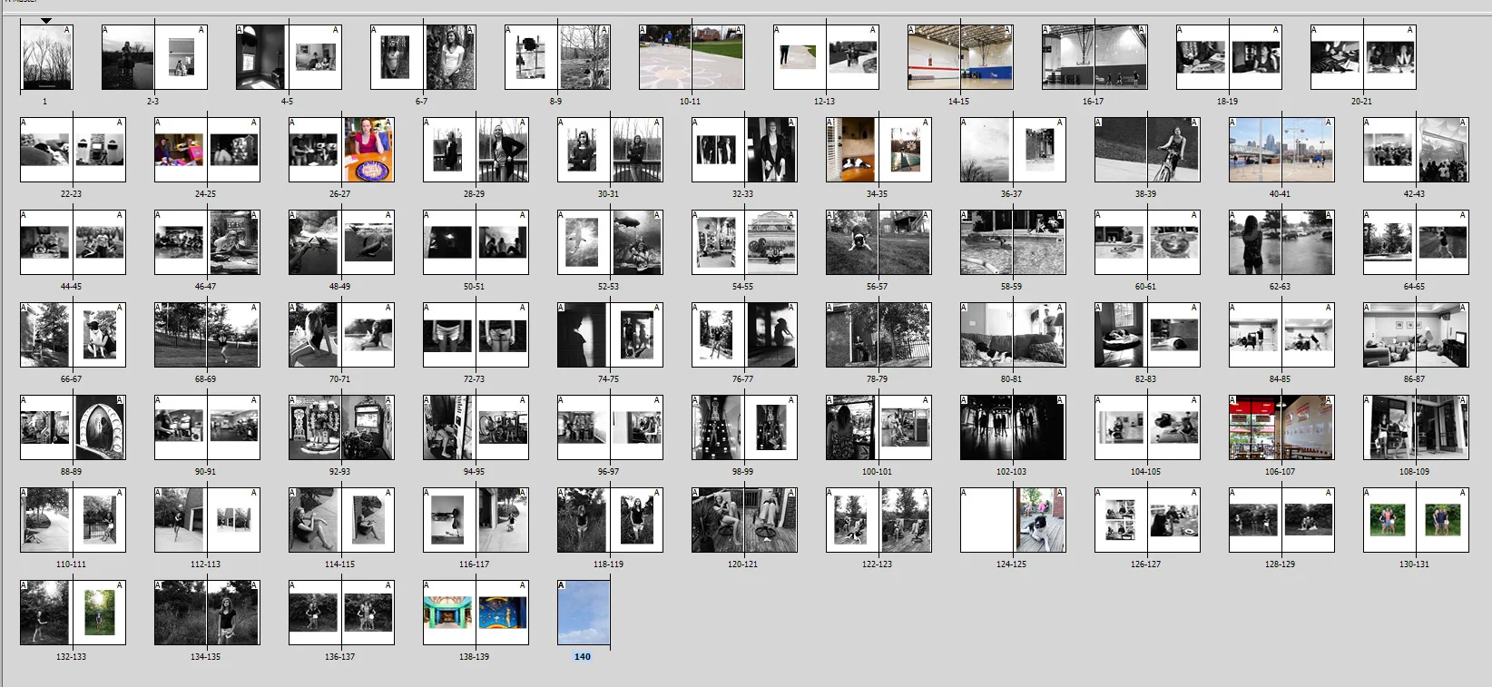Select the 110-111 page spread
This screenshot has height=687, width=1492.
pyautogui.click(x=72, y=520)
